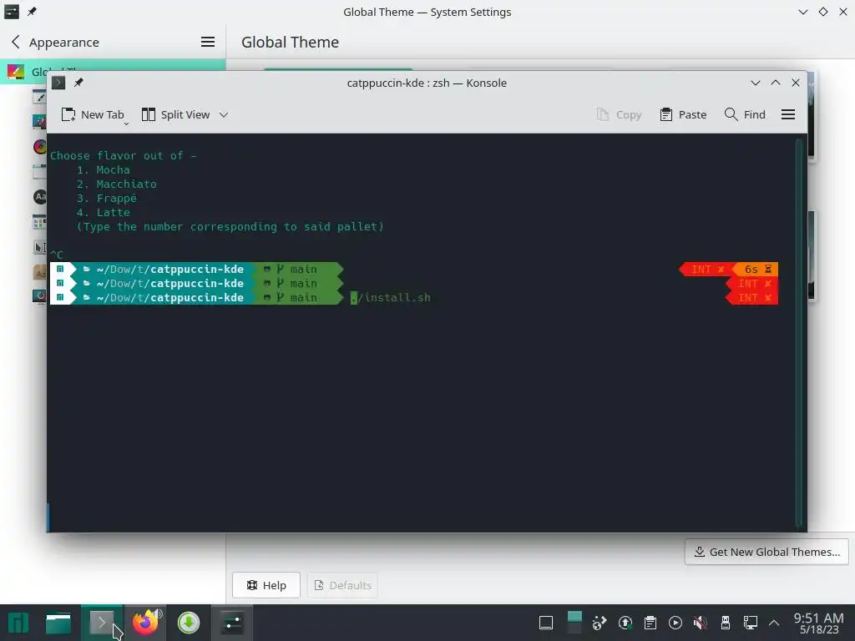Click the './install.sh' command text
This screenshot has width=855, height=641.
(391, 298)
